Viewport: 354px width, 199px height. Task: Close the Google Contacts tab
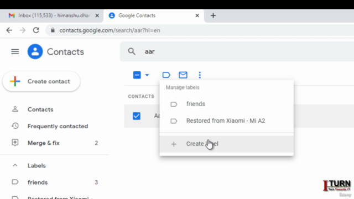pos(197,15)
